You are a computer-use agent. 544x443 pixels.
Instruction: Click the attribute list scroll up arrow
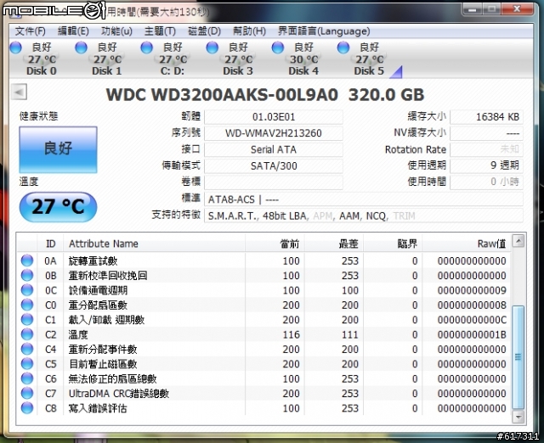(518, 241)
